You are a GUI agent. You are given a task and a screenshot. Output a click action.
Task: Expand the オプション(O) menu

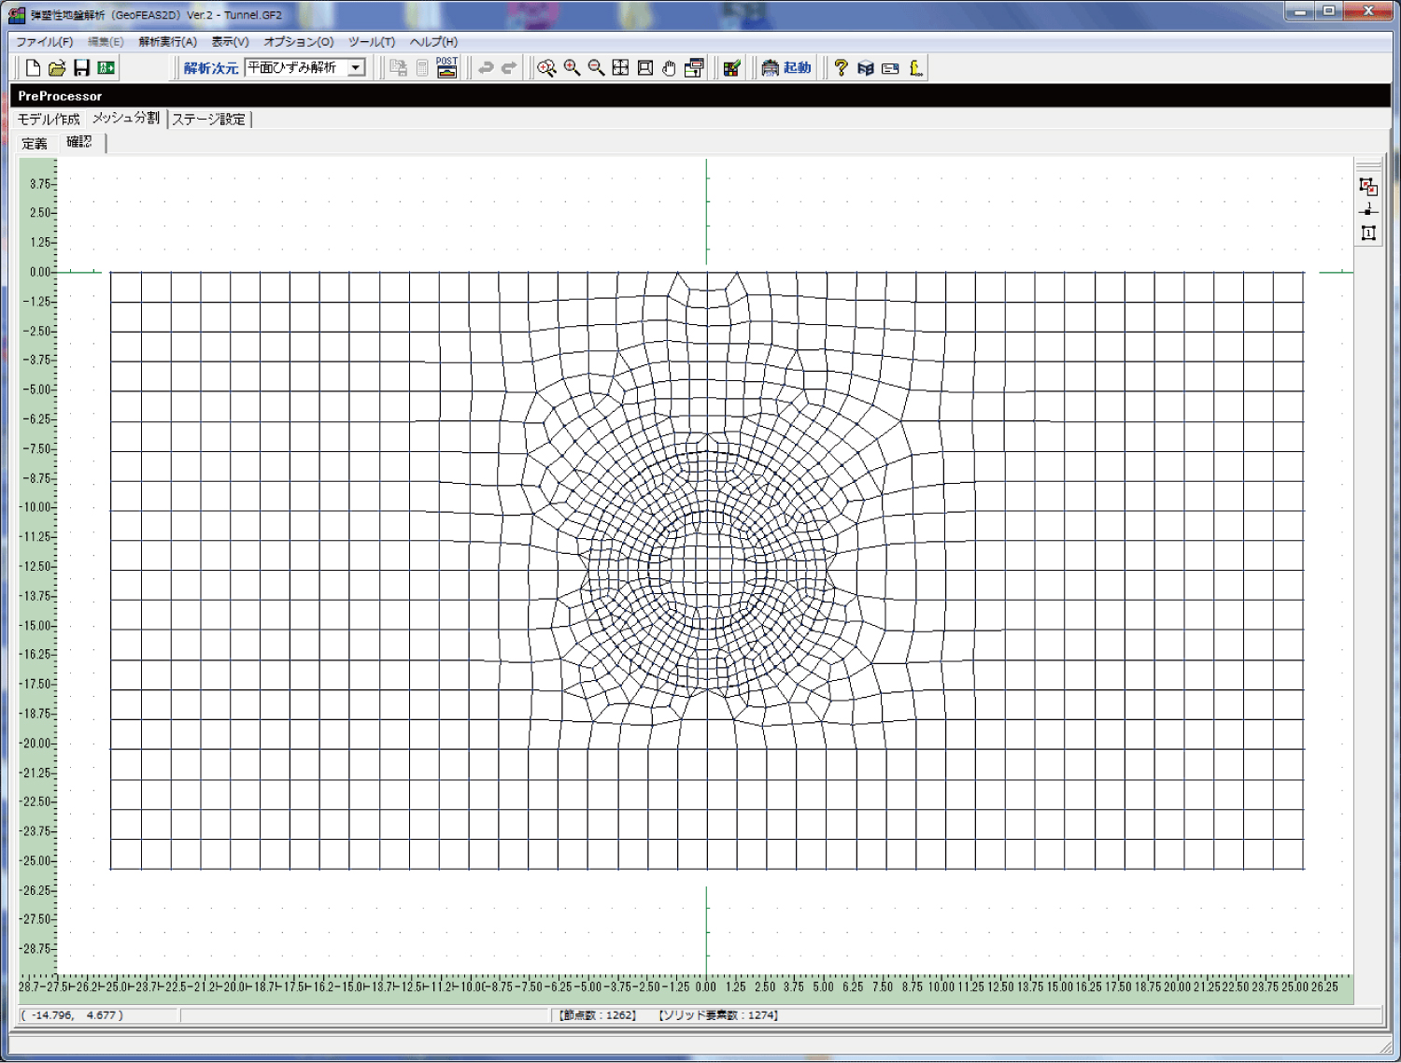click(298, 42)
